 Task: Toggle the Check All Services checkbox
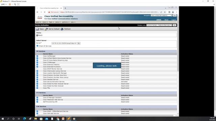(37, 46)
